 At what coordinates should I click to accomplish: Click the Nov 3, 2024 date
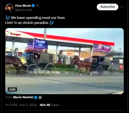28,105
